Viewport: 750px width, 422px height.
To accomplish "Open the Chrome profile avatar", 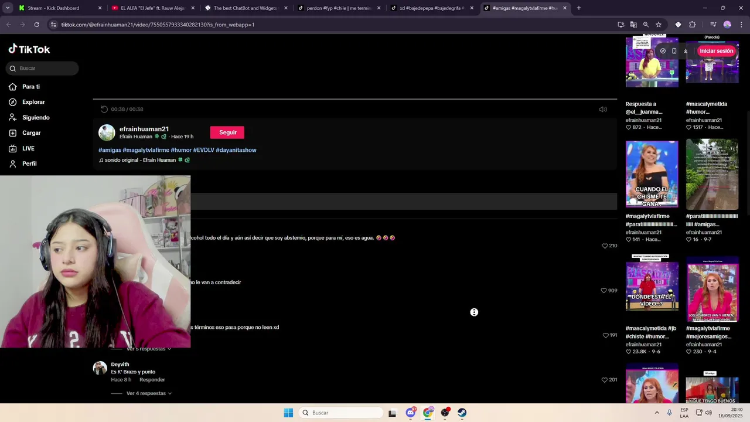I will click(x=727, y=25).
